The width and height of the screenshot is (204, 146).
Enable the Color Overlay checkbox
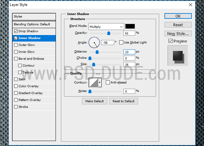16,86
